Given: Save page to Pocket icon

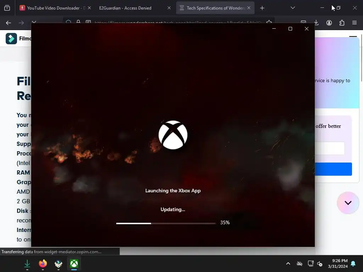Looking at the screenshot, I should [x=303, y=22].
